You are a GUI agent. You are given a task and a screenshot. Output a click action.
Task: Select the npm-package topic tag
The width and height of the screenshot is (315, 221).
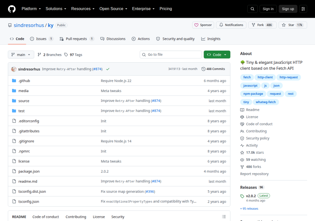point(253,94)
